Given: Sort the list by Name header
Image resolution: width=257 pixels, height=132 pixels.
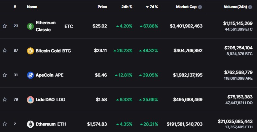Looking at the screenshot, I should (32, 7).
